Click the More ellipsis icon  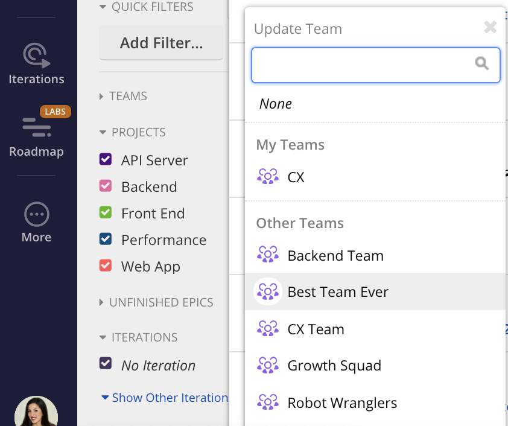coord(37,214)
